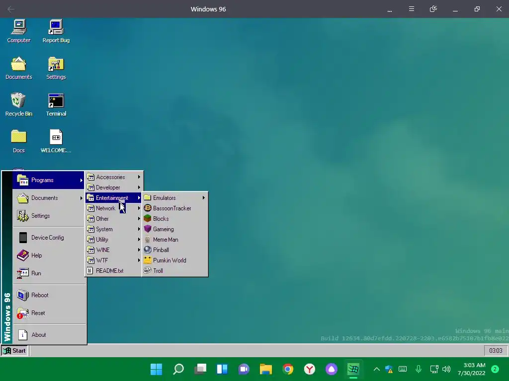Select the Recycle Bin desktop icon

point(18,105)
